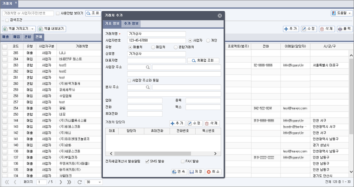Go to the last page

click(x=69, y=182)
